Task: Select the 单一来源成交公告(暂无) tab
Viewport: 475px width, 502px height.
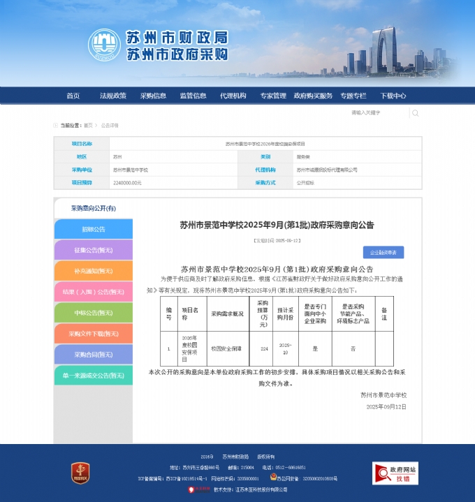Action: point(93,376)
